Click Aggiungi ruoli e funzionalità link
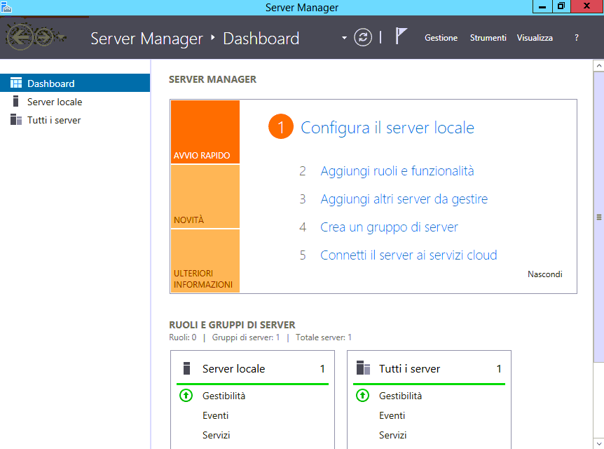Viewport: 604px width, 449px height. click(397, 171)
